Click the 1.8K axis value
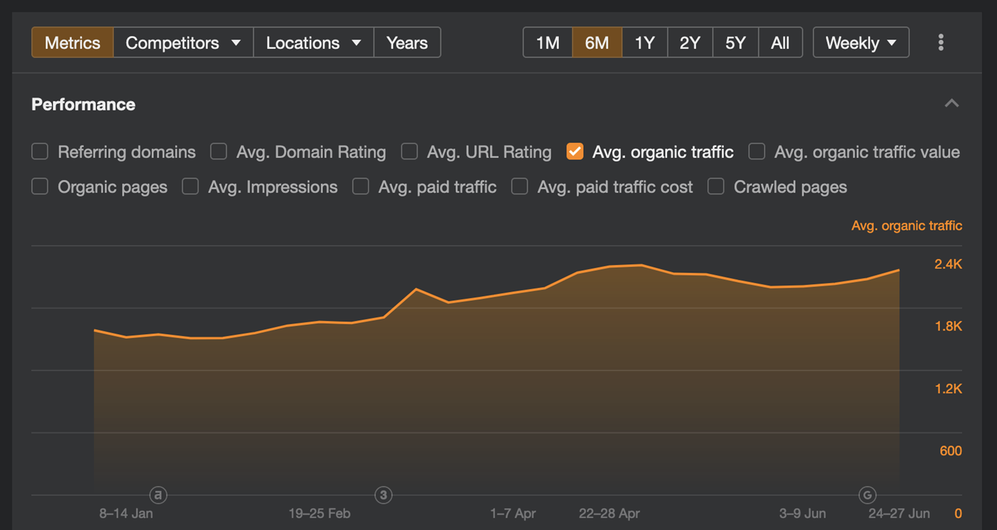This screenshot has width=997, height=530. [x=948, y=326]
